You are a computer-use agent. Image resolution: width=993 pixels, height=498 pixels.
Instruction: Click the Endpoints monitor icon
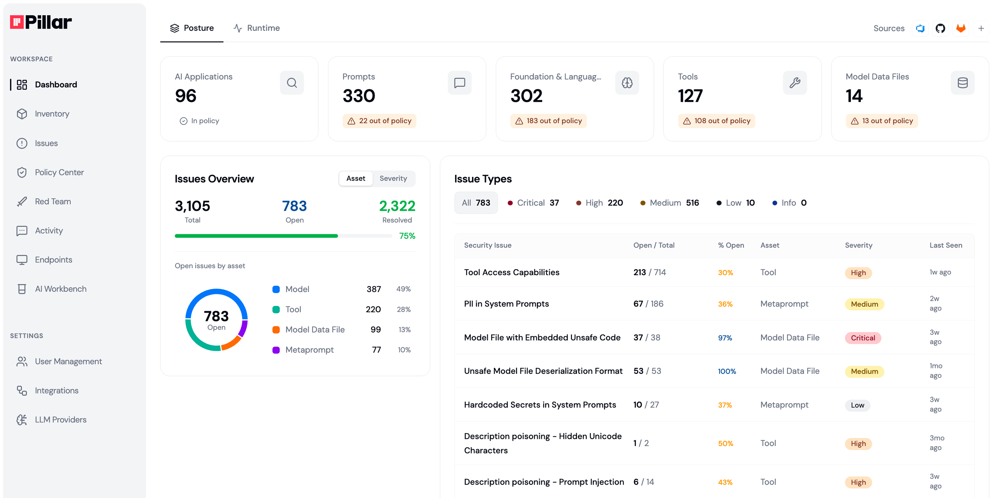click(x=22, y=260)
